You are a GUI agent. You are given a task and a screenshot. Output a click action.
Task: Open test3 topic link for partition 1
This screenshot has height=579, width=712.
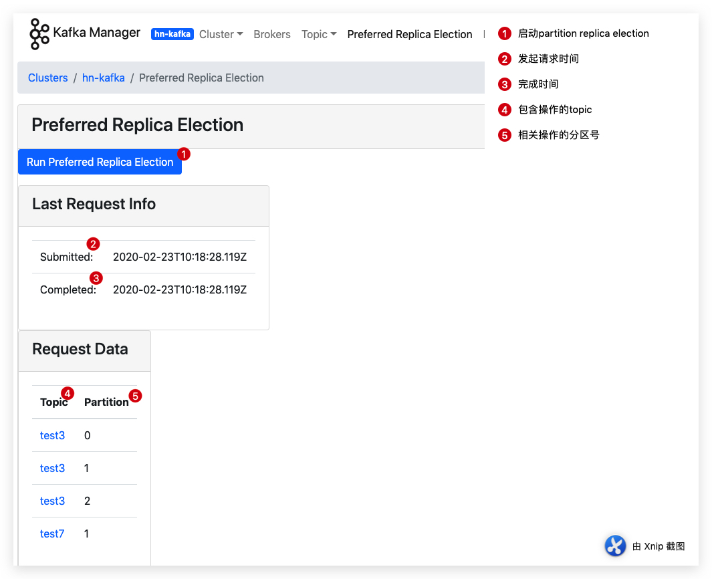point(52,468)
